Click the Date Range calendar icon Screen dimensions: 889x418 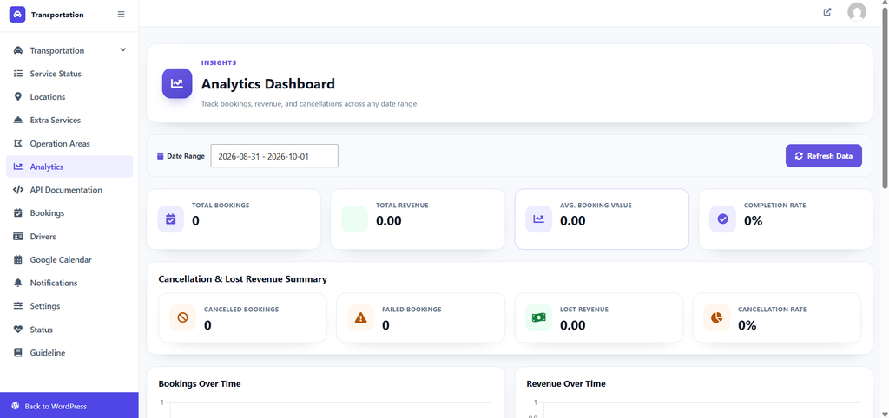click(x=161, y=156)
